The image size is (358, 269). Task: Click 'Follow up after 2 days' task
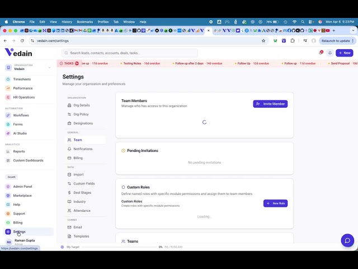pos(197,63)
